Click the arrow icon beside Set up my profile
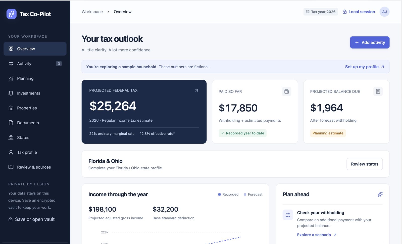This screenshot has width=402, height=244. [x=382, y=67]
